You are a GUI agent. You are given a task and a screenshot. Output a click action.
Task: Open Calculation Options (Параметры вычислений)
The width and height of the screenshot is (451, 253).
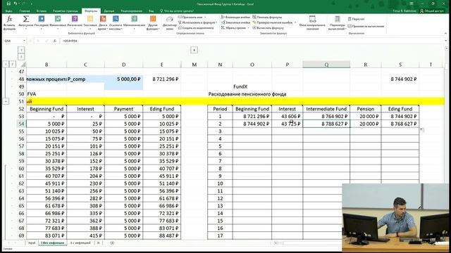[337, 22]
